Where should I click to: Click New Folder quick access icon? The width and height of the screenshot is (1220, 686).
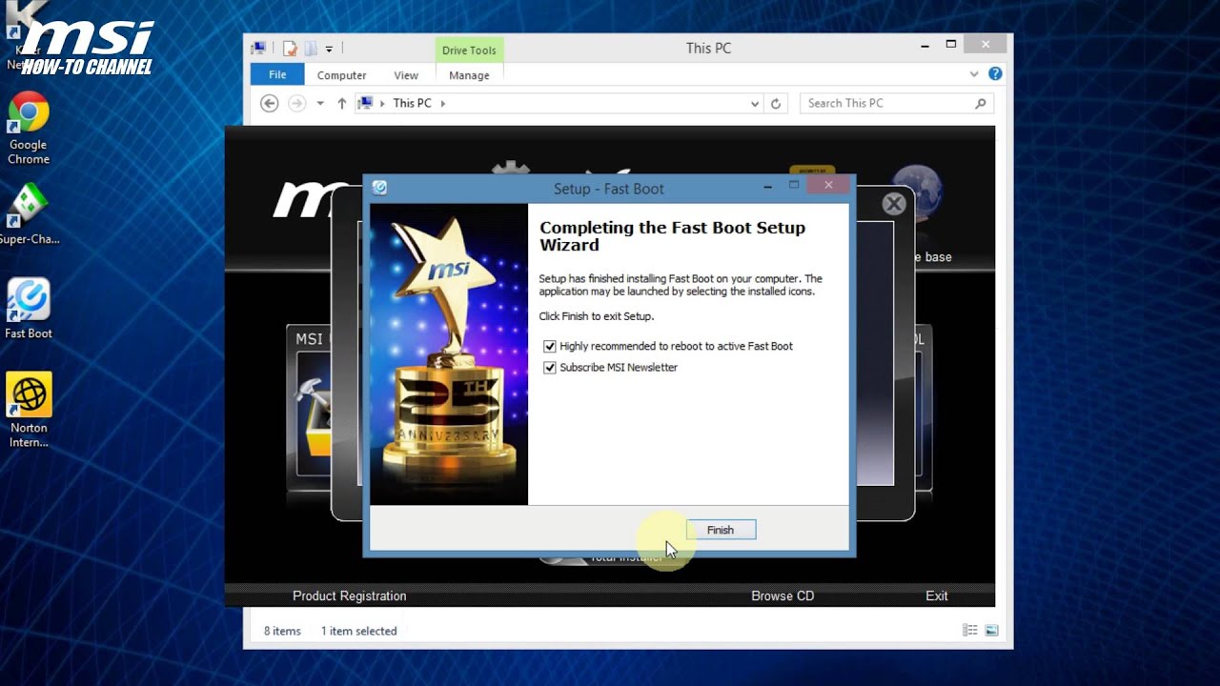click(x=310, y=49)
